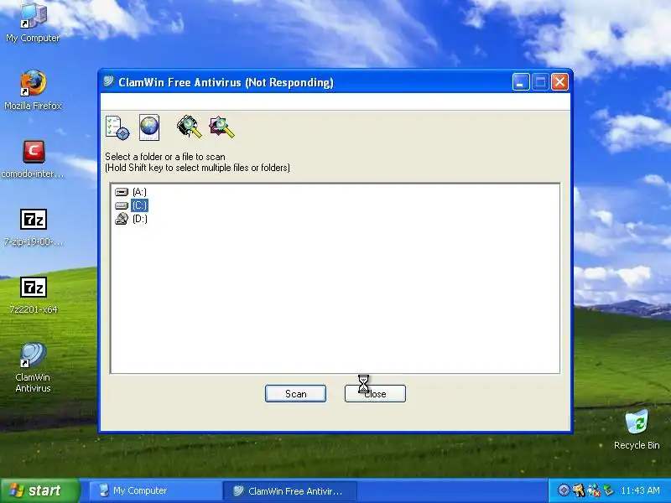
Task: Click the ClamWin system tray icon
Action: (564, 490)
